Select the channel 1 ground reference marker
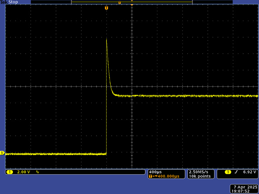This screenshot has width=259, height=194. (2, 153)
